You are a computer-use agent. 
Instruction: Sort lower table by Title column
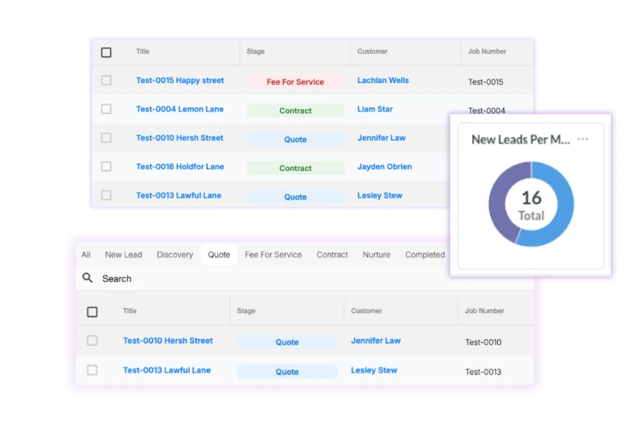(130, 311)
